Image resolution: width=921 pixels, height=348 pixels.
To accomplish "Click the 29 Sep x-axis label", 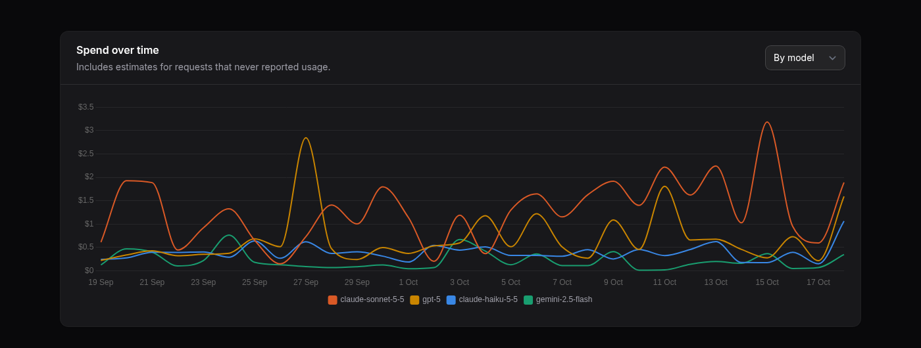I will [357, 282].
